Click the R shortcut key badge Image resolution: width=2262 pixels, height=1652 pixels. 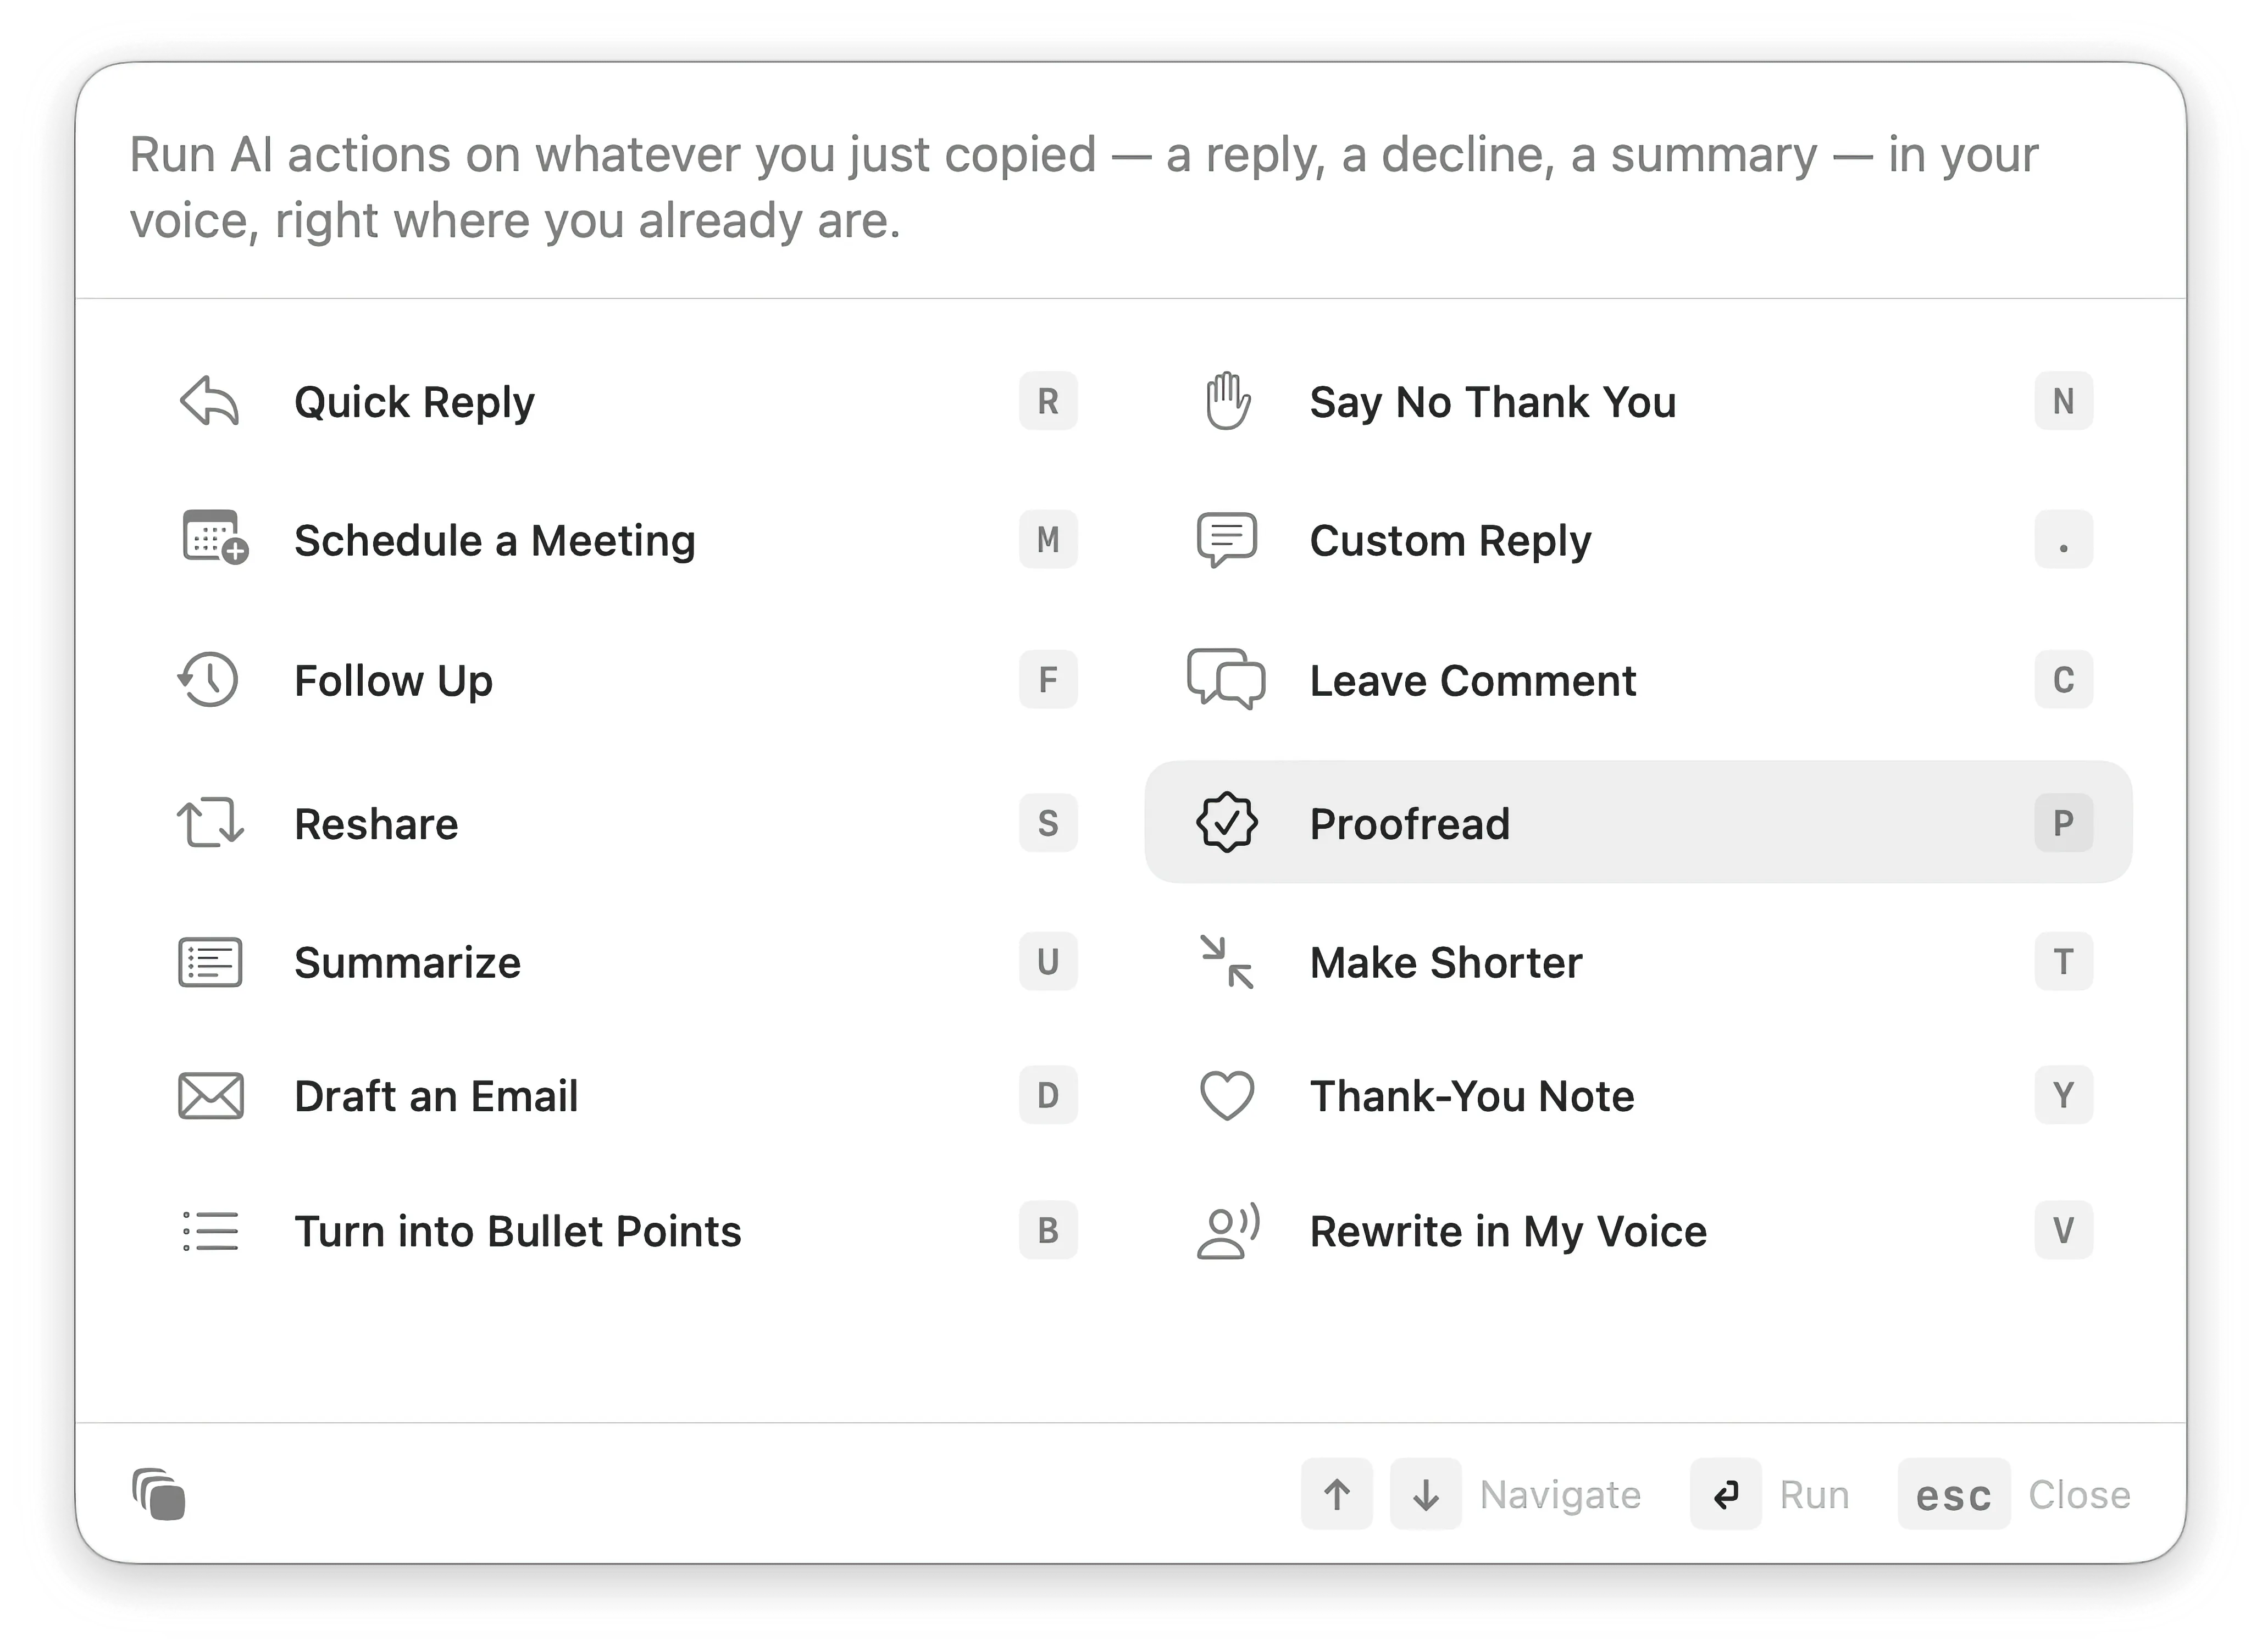coord(1048,401)
